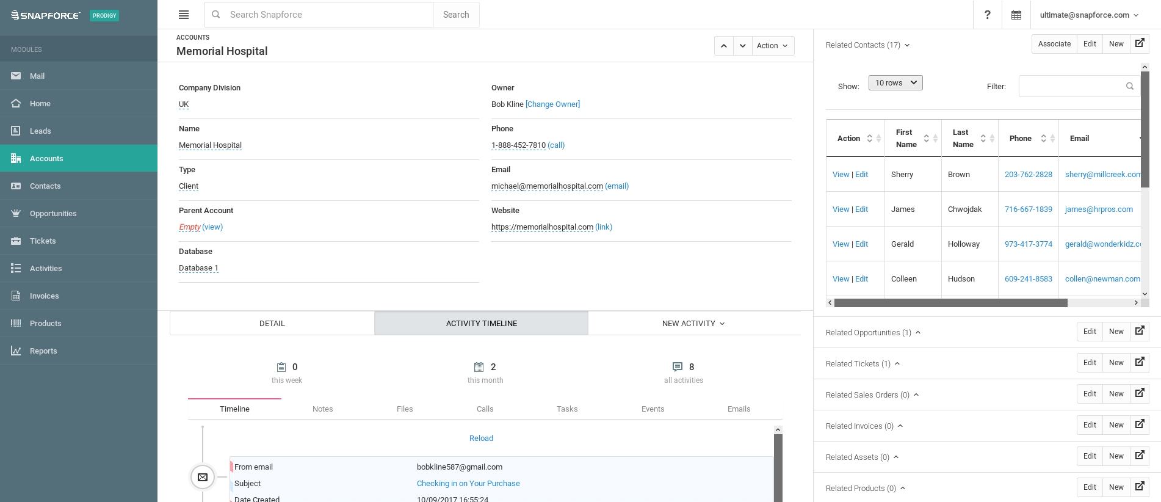
Task: Open Related Sales Orders pop-out icon
Action: 1140,393
